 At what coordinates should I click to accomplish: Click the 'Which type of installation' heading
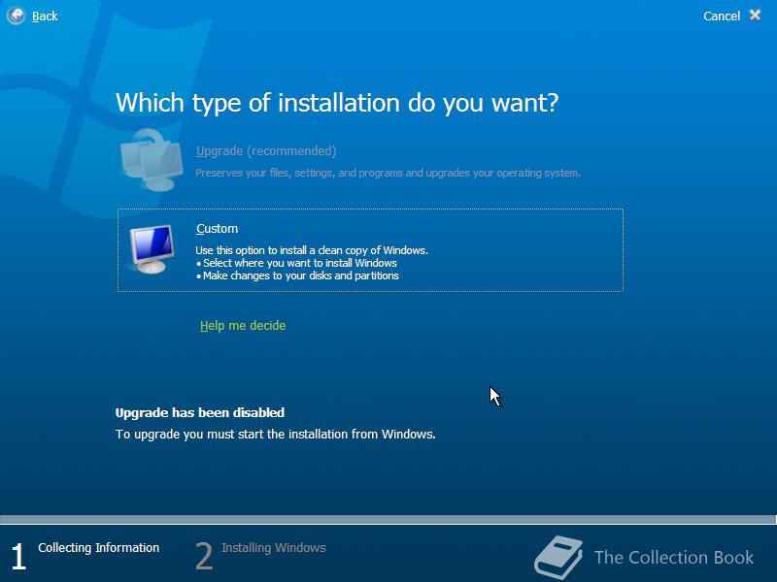pos(337,103)
